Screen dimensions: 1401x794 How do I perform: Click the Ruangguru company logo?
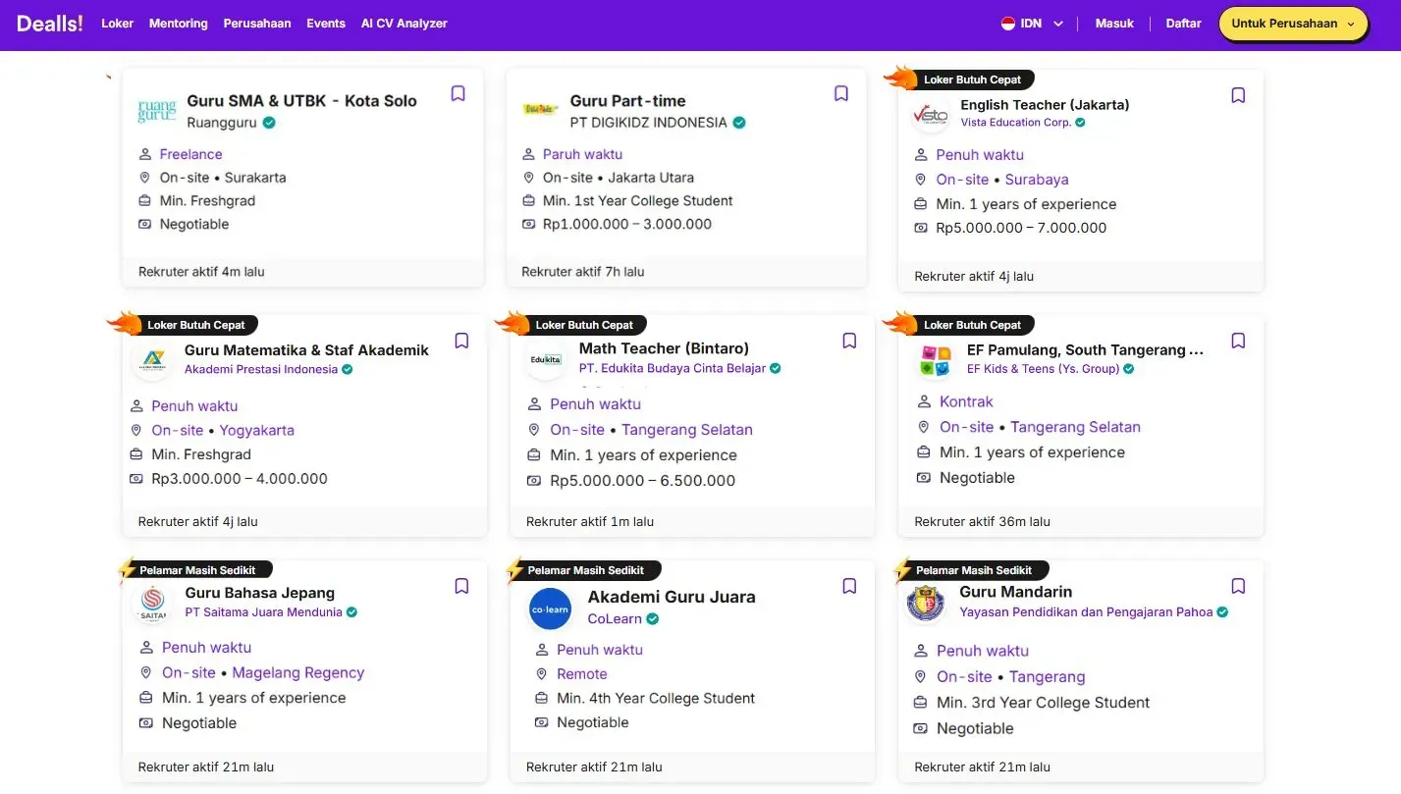157,110
